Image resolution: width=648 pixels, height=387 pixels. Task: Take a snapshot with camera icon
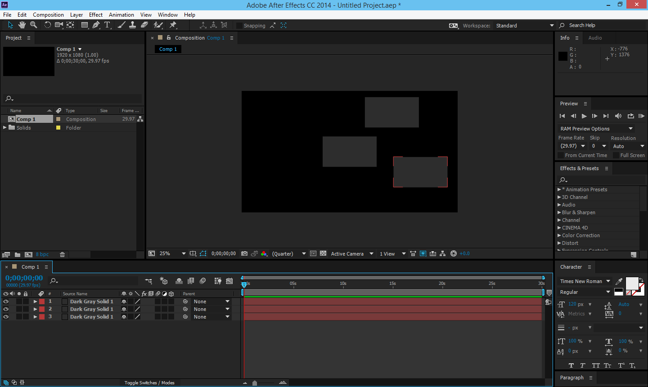coord(244,254)
